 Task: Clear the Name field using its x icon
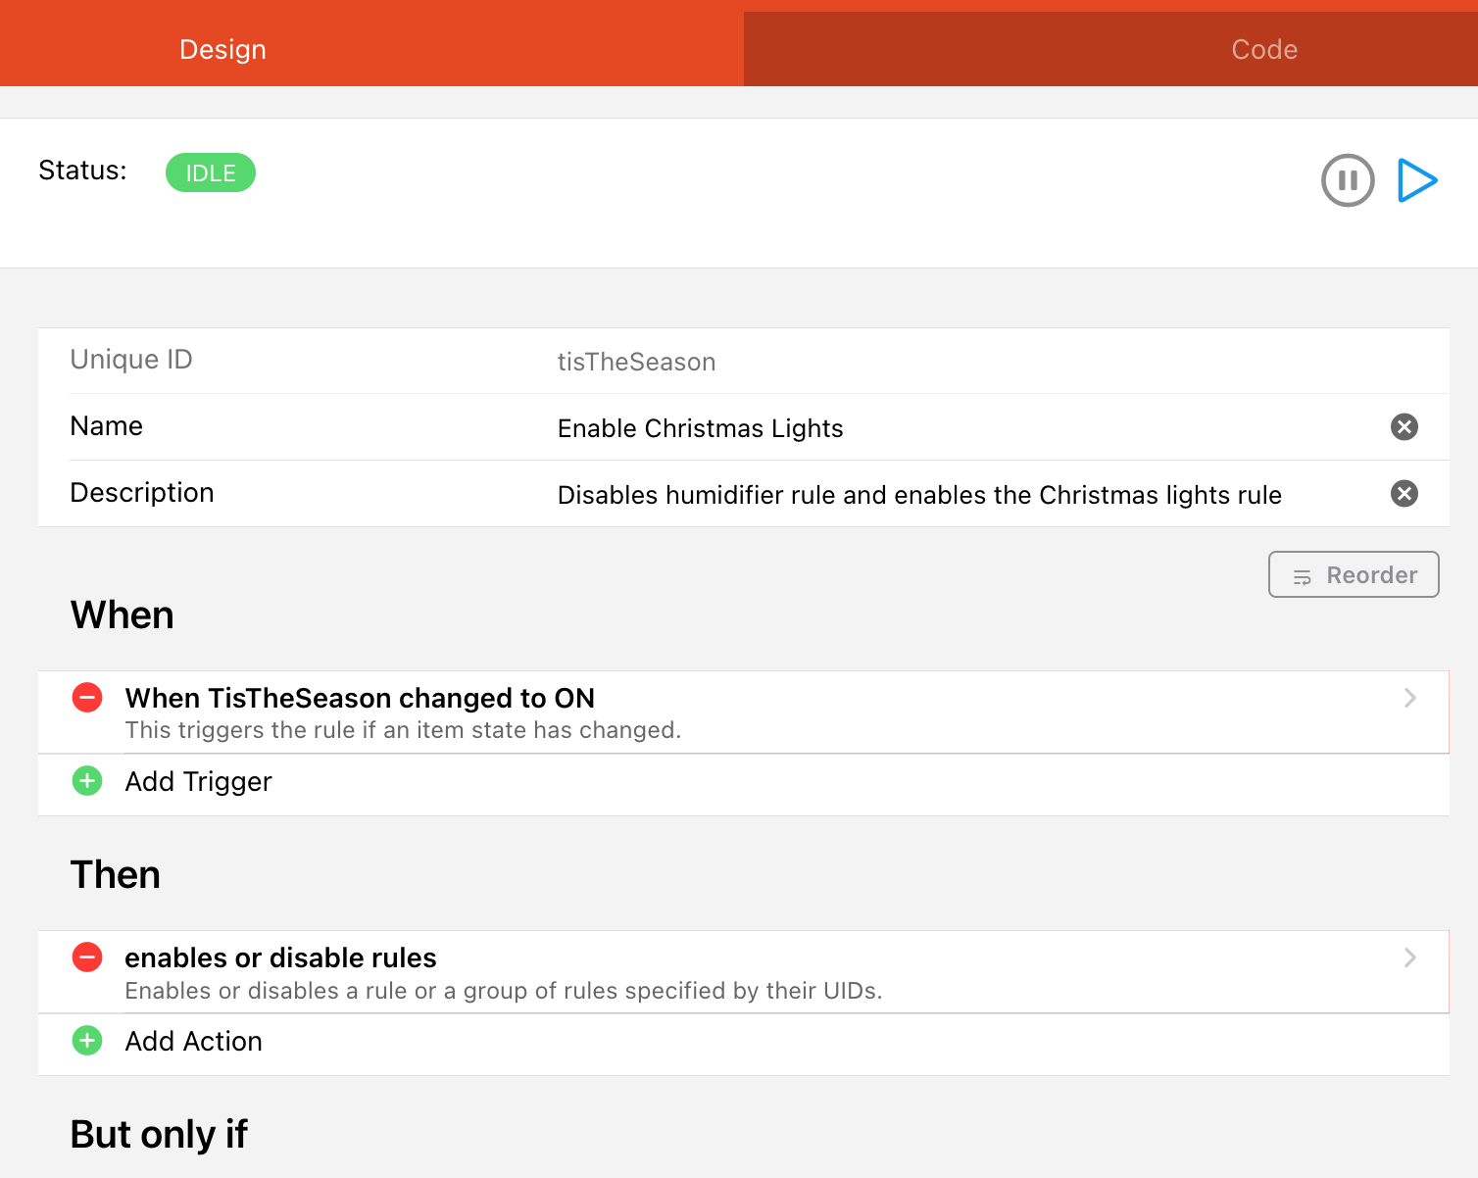pyautogui.click(x=1404, y=427)
